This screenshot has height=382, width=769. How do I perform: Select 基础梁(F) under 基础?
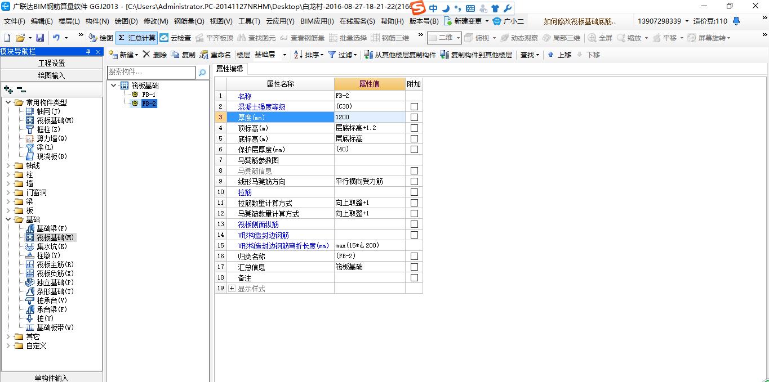pyautogui.click(x=52, y=228)
